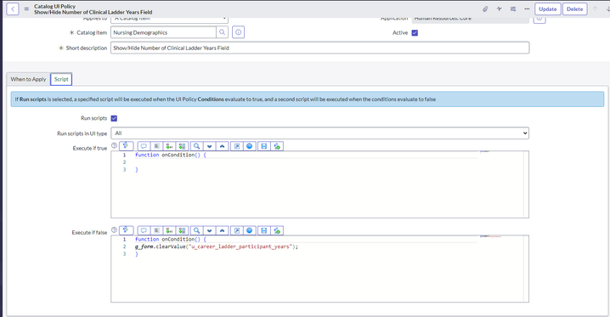Image resolution: width=610 pixels, height=317 pixels.
Task: Toggle comment in Execute if false toolbar
Action: pyautogui.click(x=144, y=230)
